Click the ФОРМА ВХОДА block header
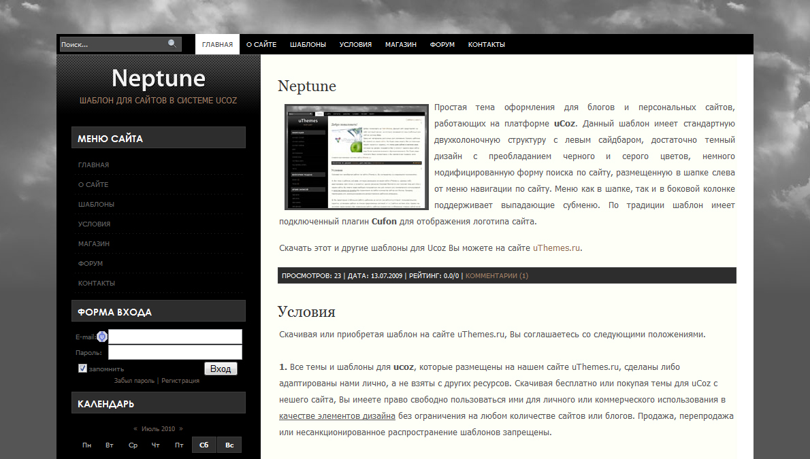 (x=159, y=311)
